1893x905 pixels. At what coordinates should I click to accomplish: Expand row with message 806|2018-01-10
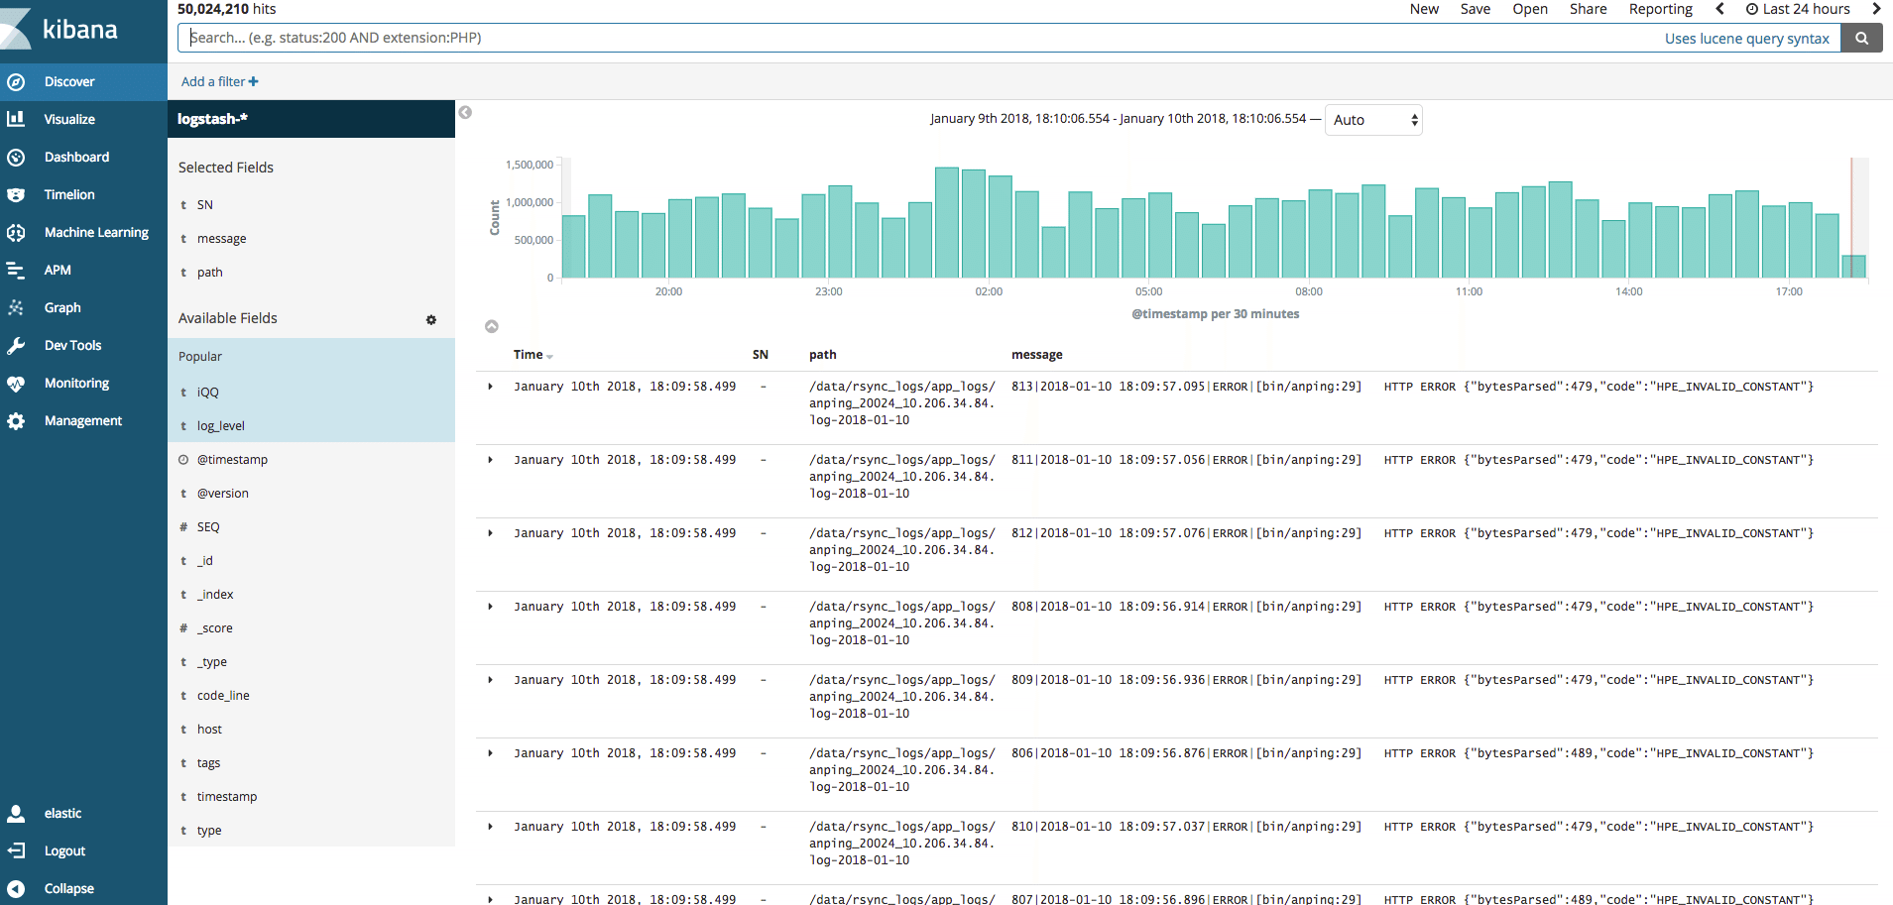pyautogui.click(x=490, y=753)
